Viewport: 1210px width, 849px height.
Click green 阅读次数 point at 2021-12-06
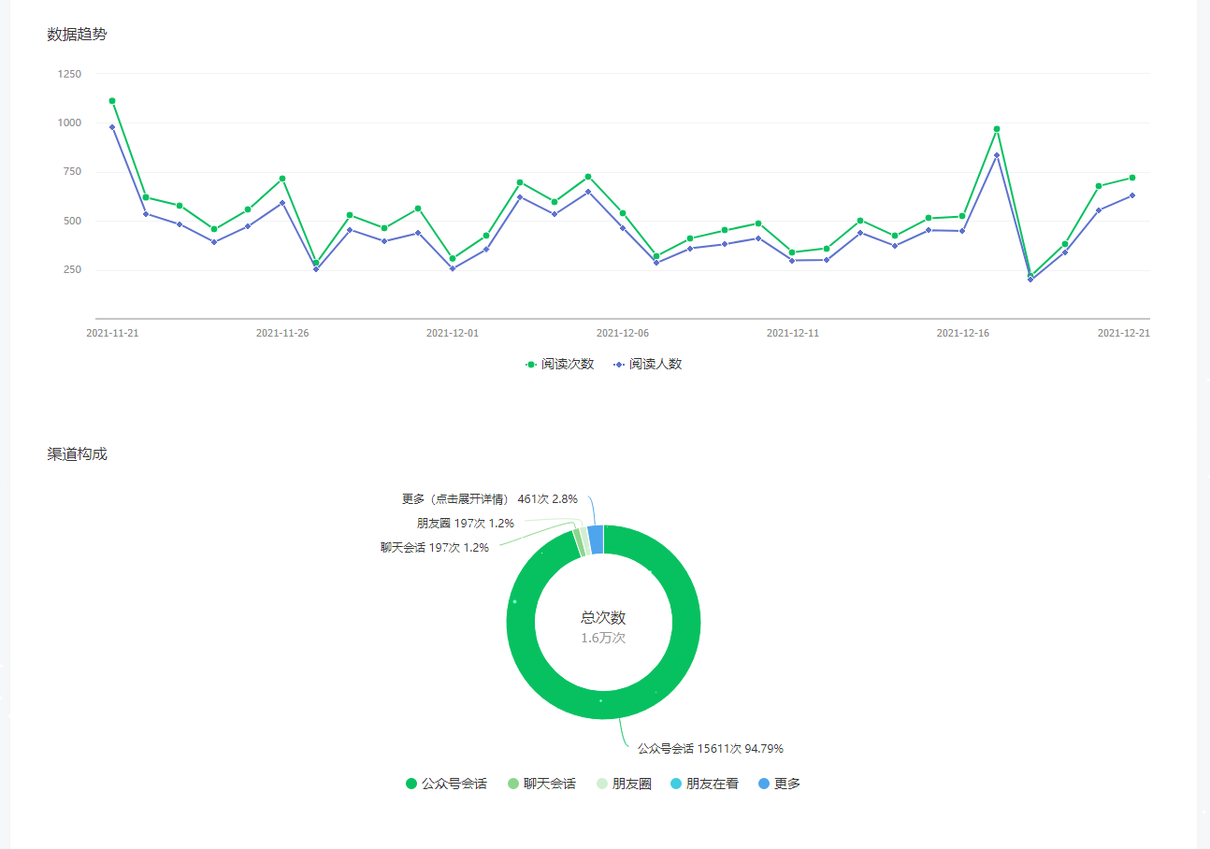623,213
